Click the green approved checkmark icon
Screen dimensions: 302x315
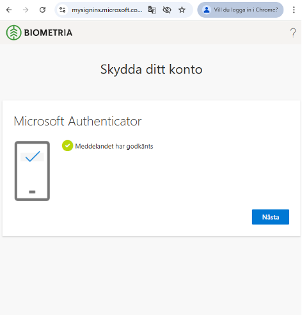tap(67, 146)
